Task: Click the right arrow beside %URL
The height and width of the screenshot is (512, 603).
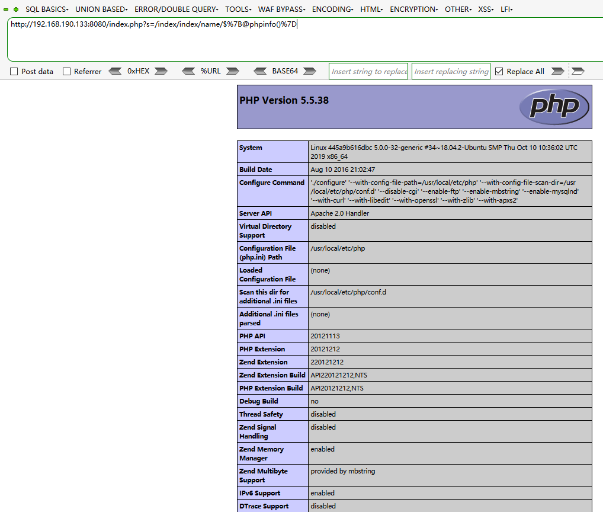Action: point(233,71)
